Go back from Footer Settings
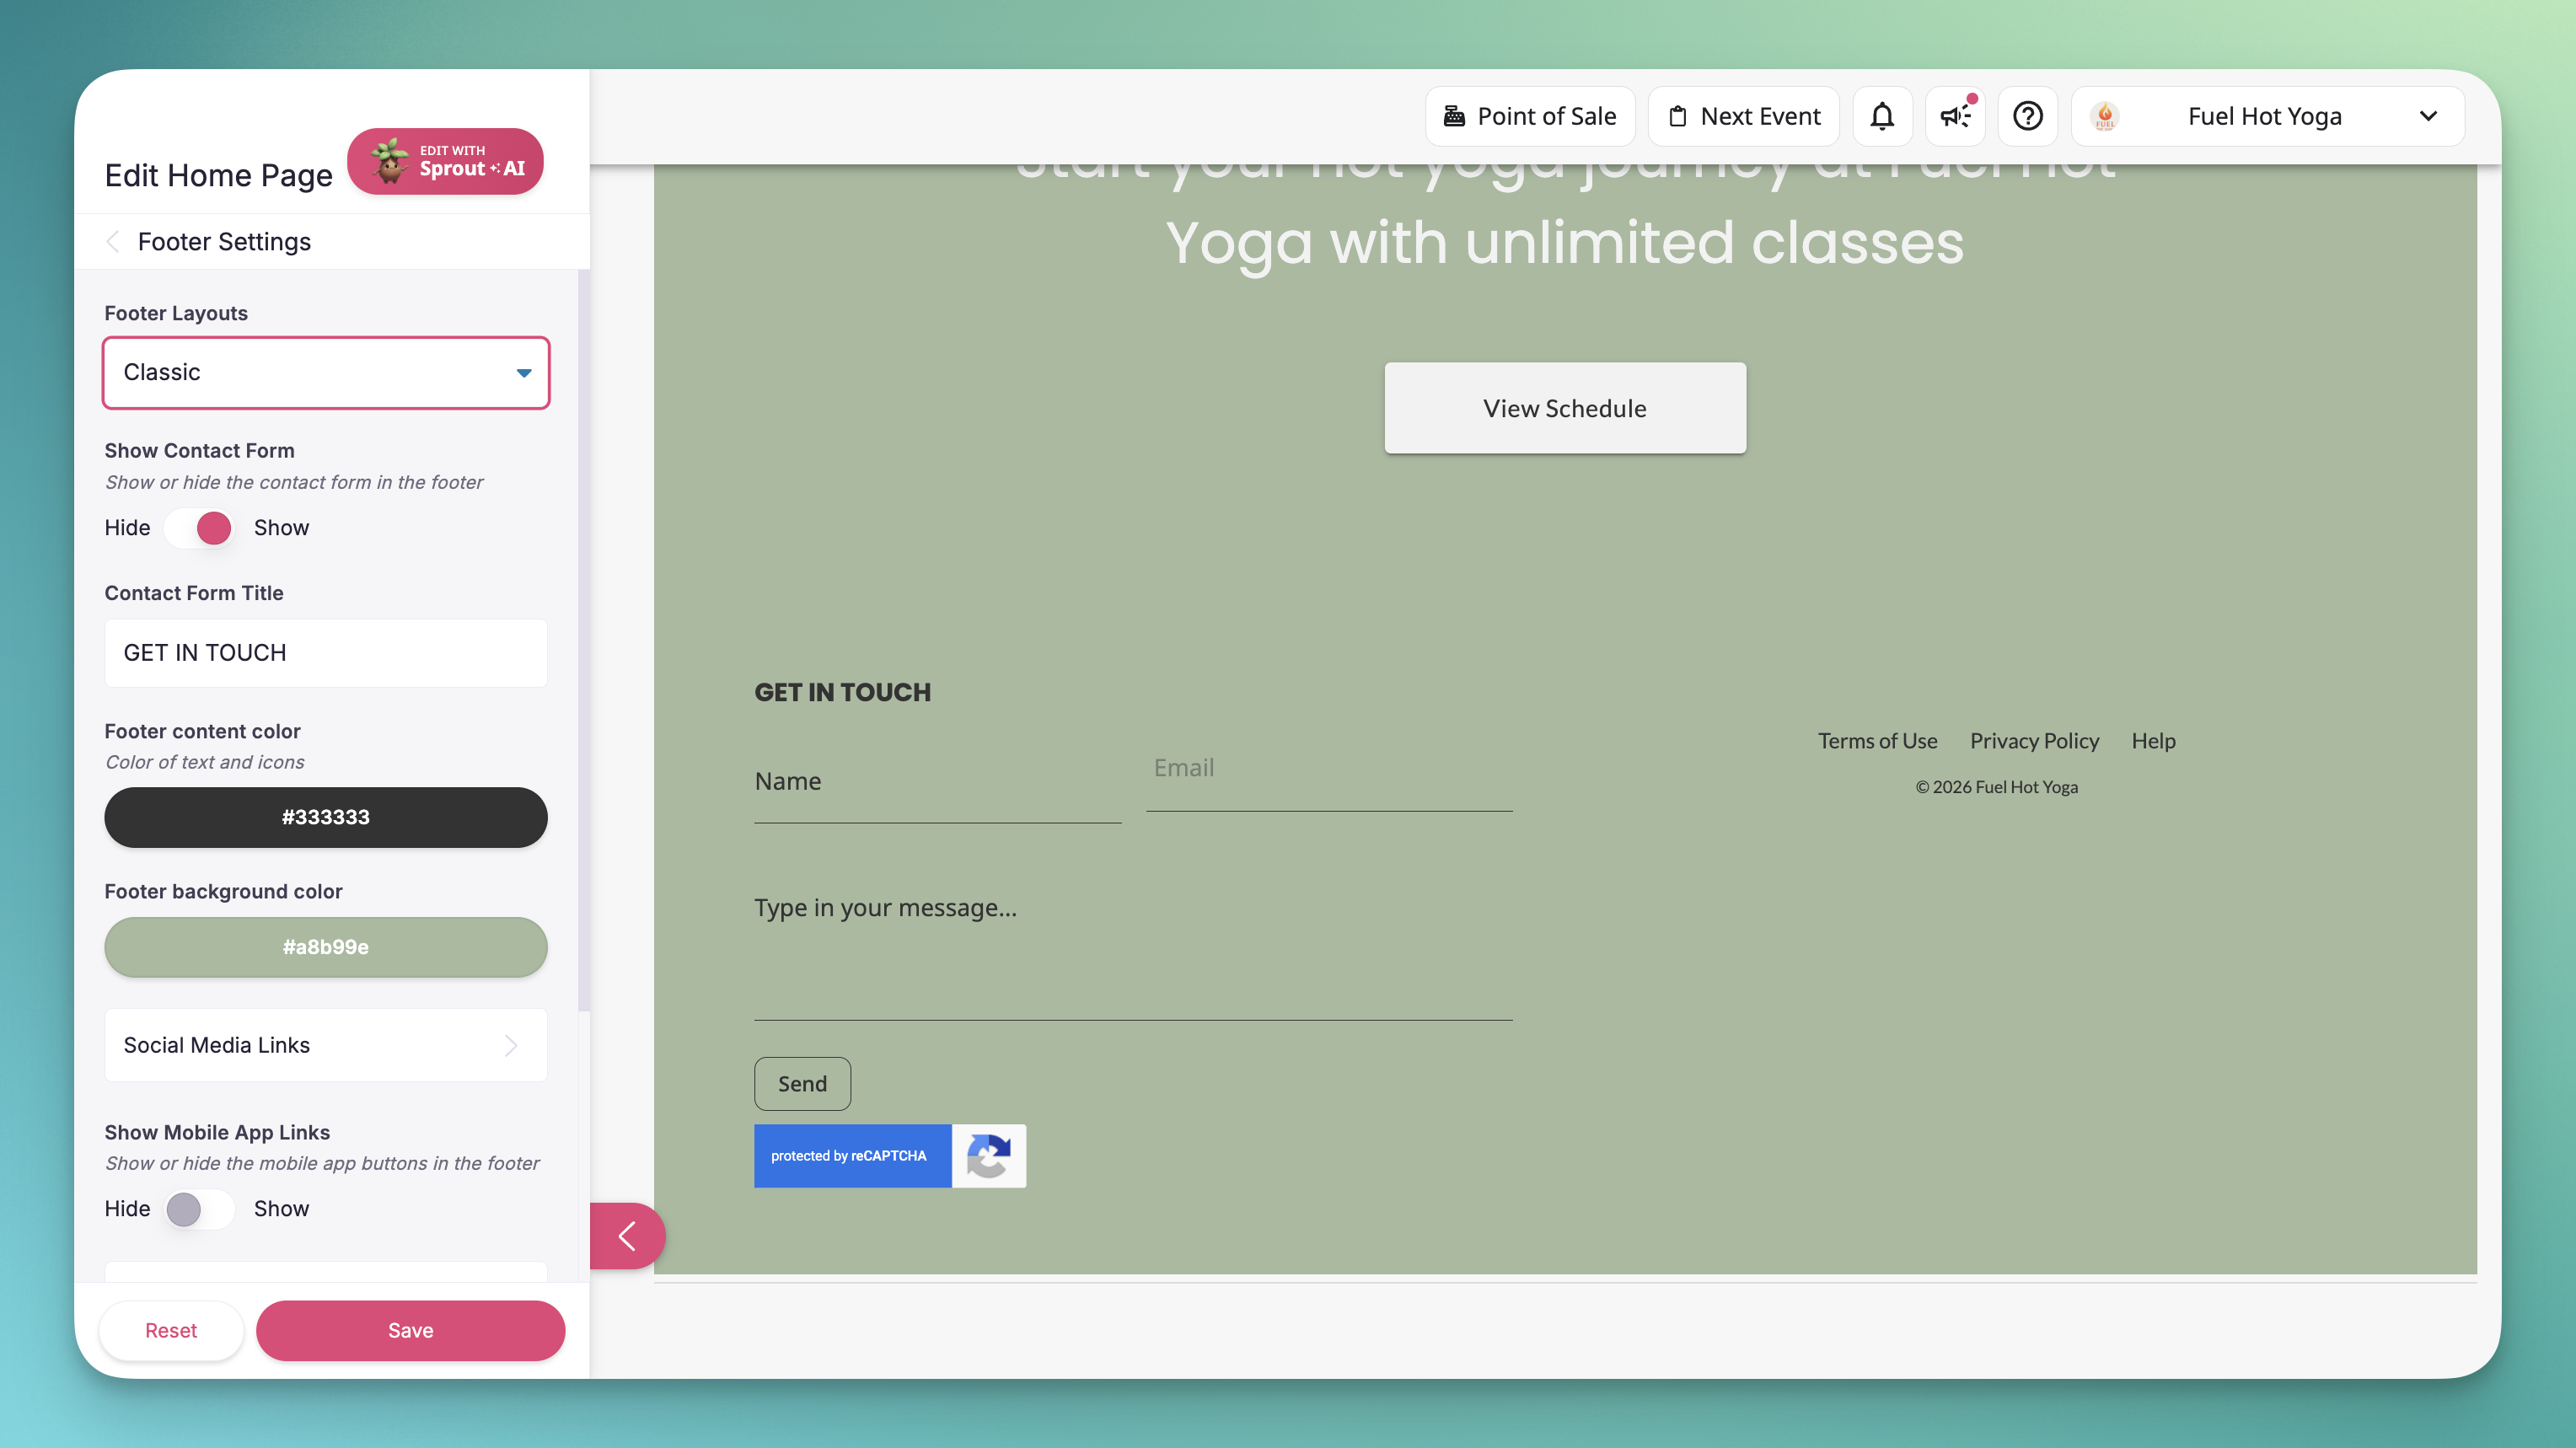Screen dimensions: 2576x1448 coord(113,242)
